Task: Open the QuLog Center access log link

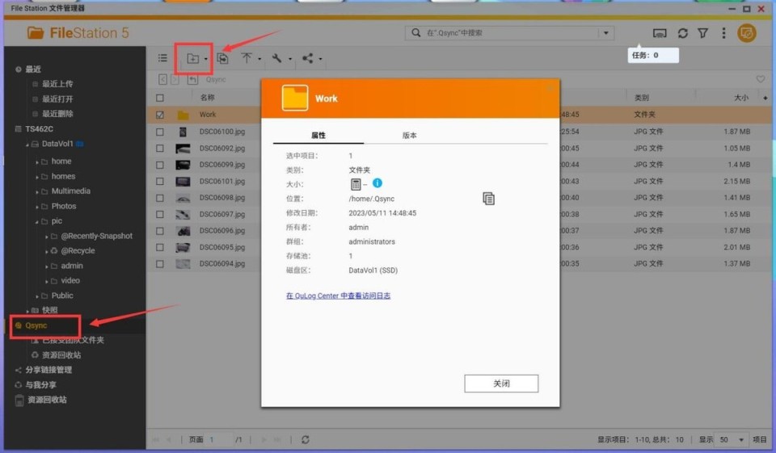Action: [338, 296]
